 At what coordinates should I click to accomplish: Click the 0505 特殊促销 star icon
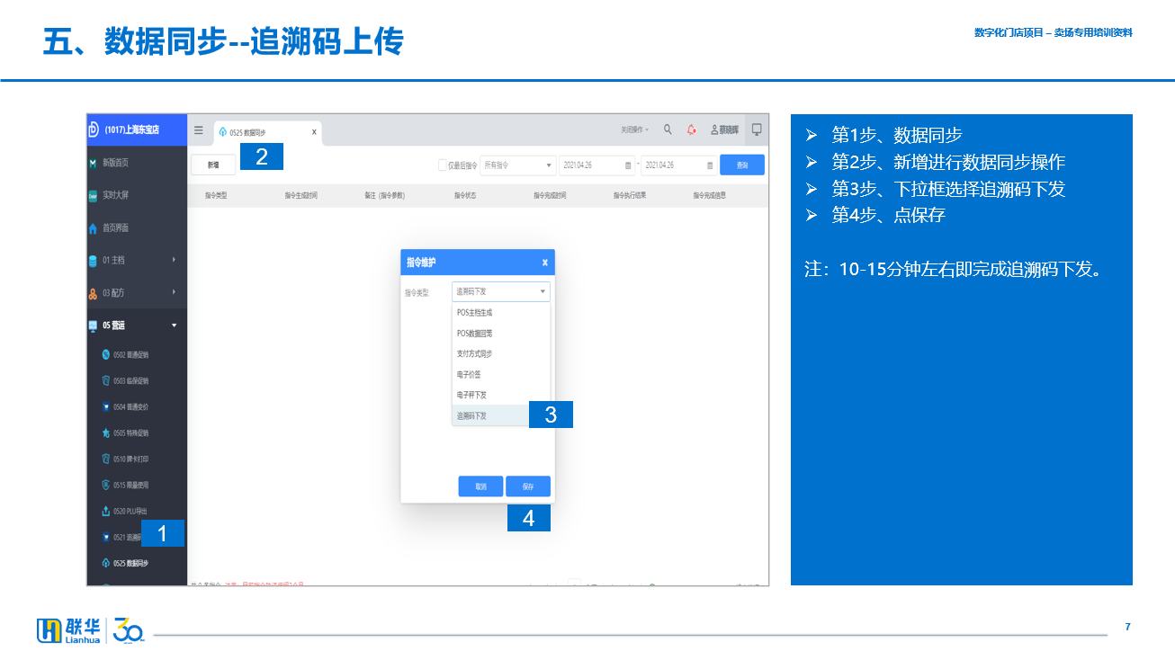(106, 433)
